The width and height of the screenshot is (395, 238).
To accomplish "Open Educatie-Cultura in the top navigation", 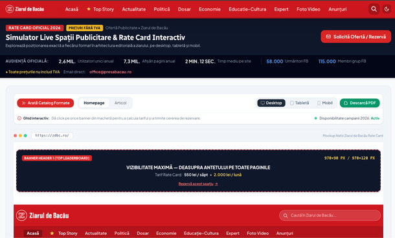I will click(x=247, y=9).
